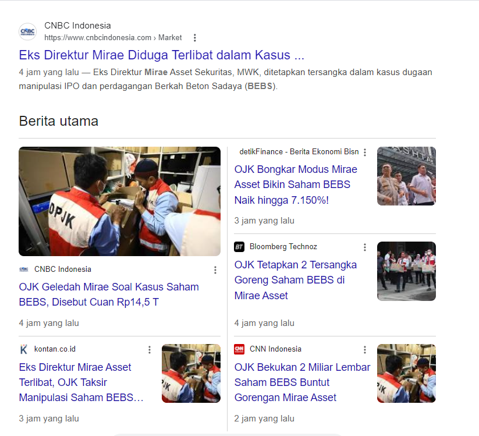
Task: Click the CNBC Indonesia favicon on the top result
Action: coord(28,31)
